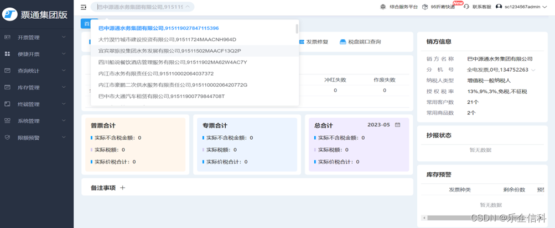Click the 95折寄快递 link text
This screenshot has width=555, height=228.
443,7
